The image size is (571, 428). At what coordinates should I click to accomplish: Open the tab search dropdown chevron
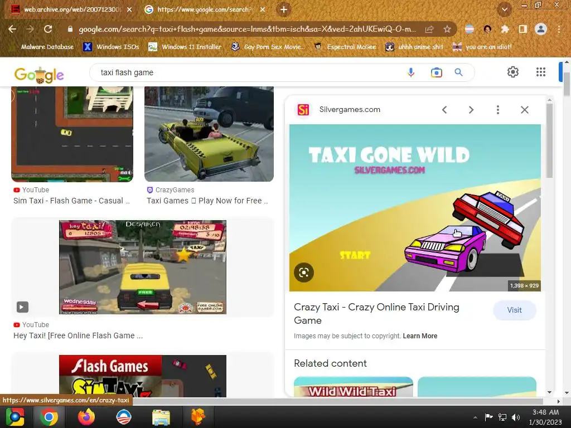[x=504, y=9]
